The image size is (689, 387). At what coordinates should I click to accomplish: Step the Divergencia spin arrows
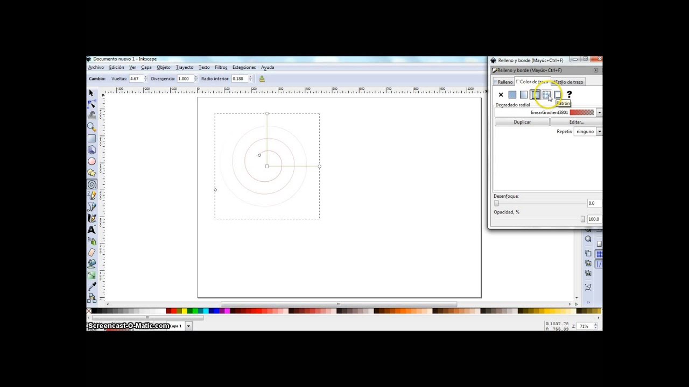click(196, 78)
